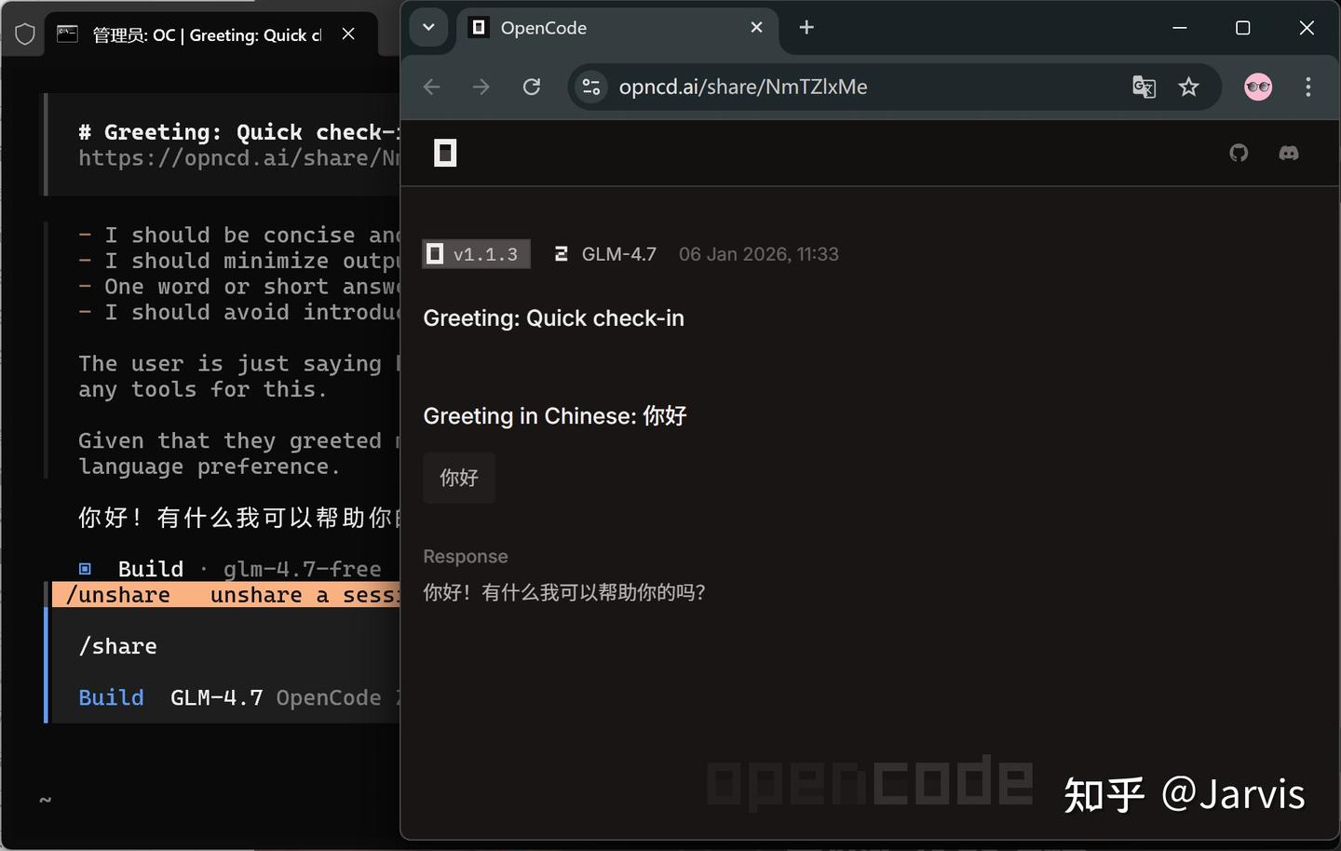The height and width of the screenshot is (851, 1341).
Task: Close the terminal tab
Action: (348, 34)
